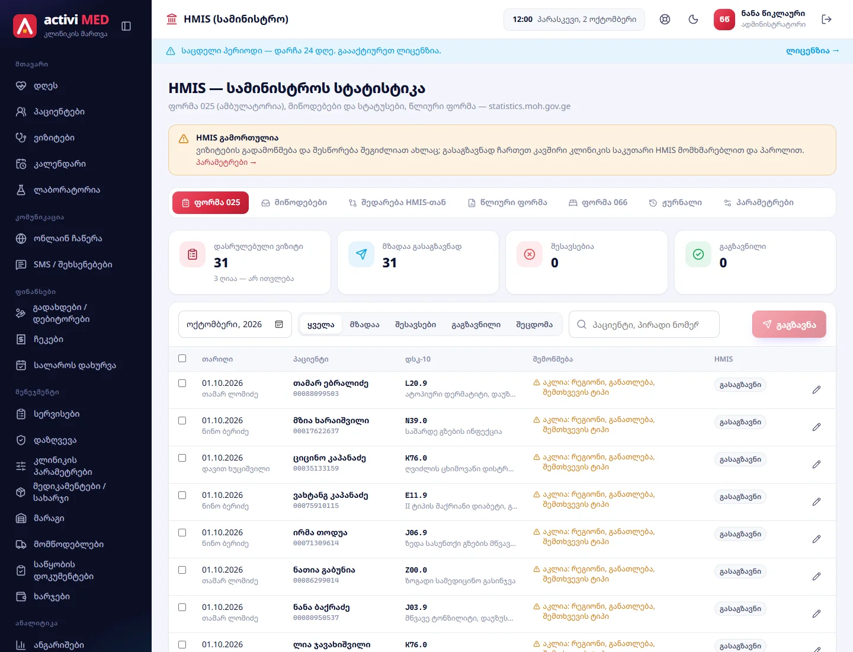Edit the L20.9 visit row with the pencil icon

(816, 389)
